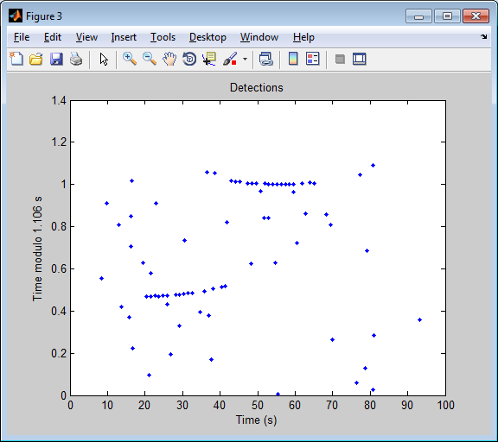Click the 'Detections' plot title
498x442 pixels.
[x=256, y=87]
